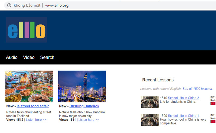
Task: Click the site information icon in address bar
Action: click(x=9, y=5)
